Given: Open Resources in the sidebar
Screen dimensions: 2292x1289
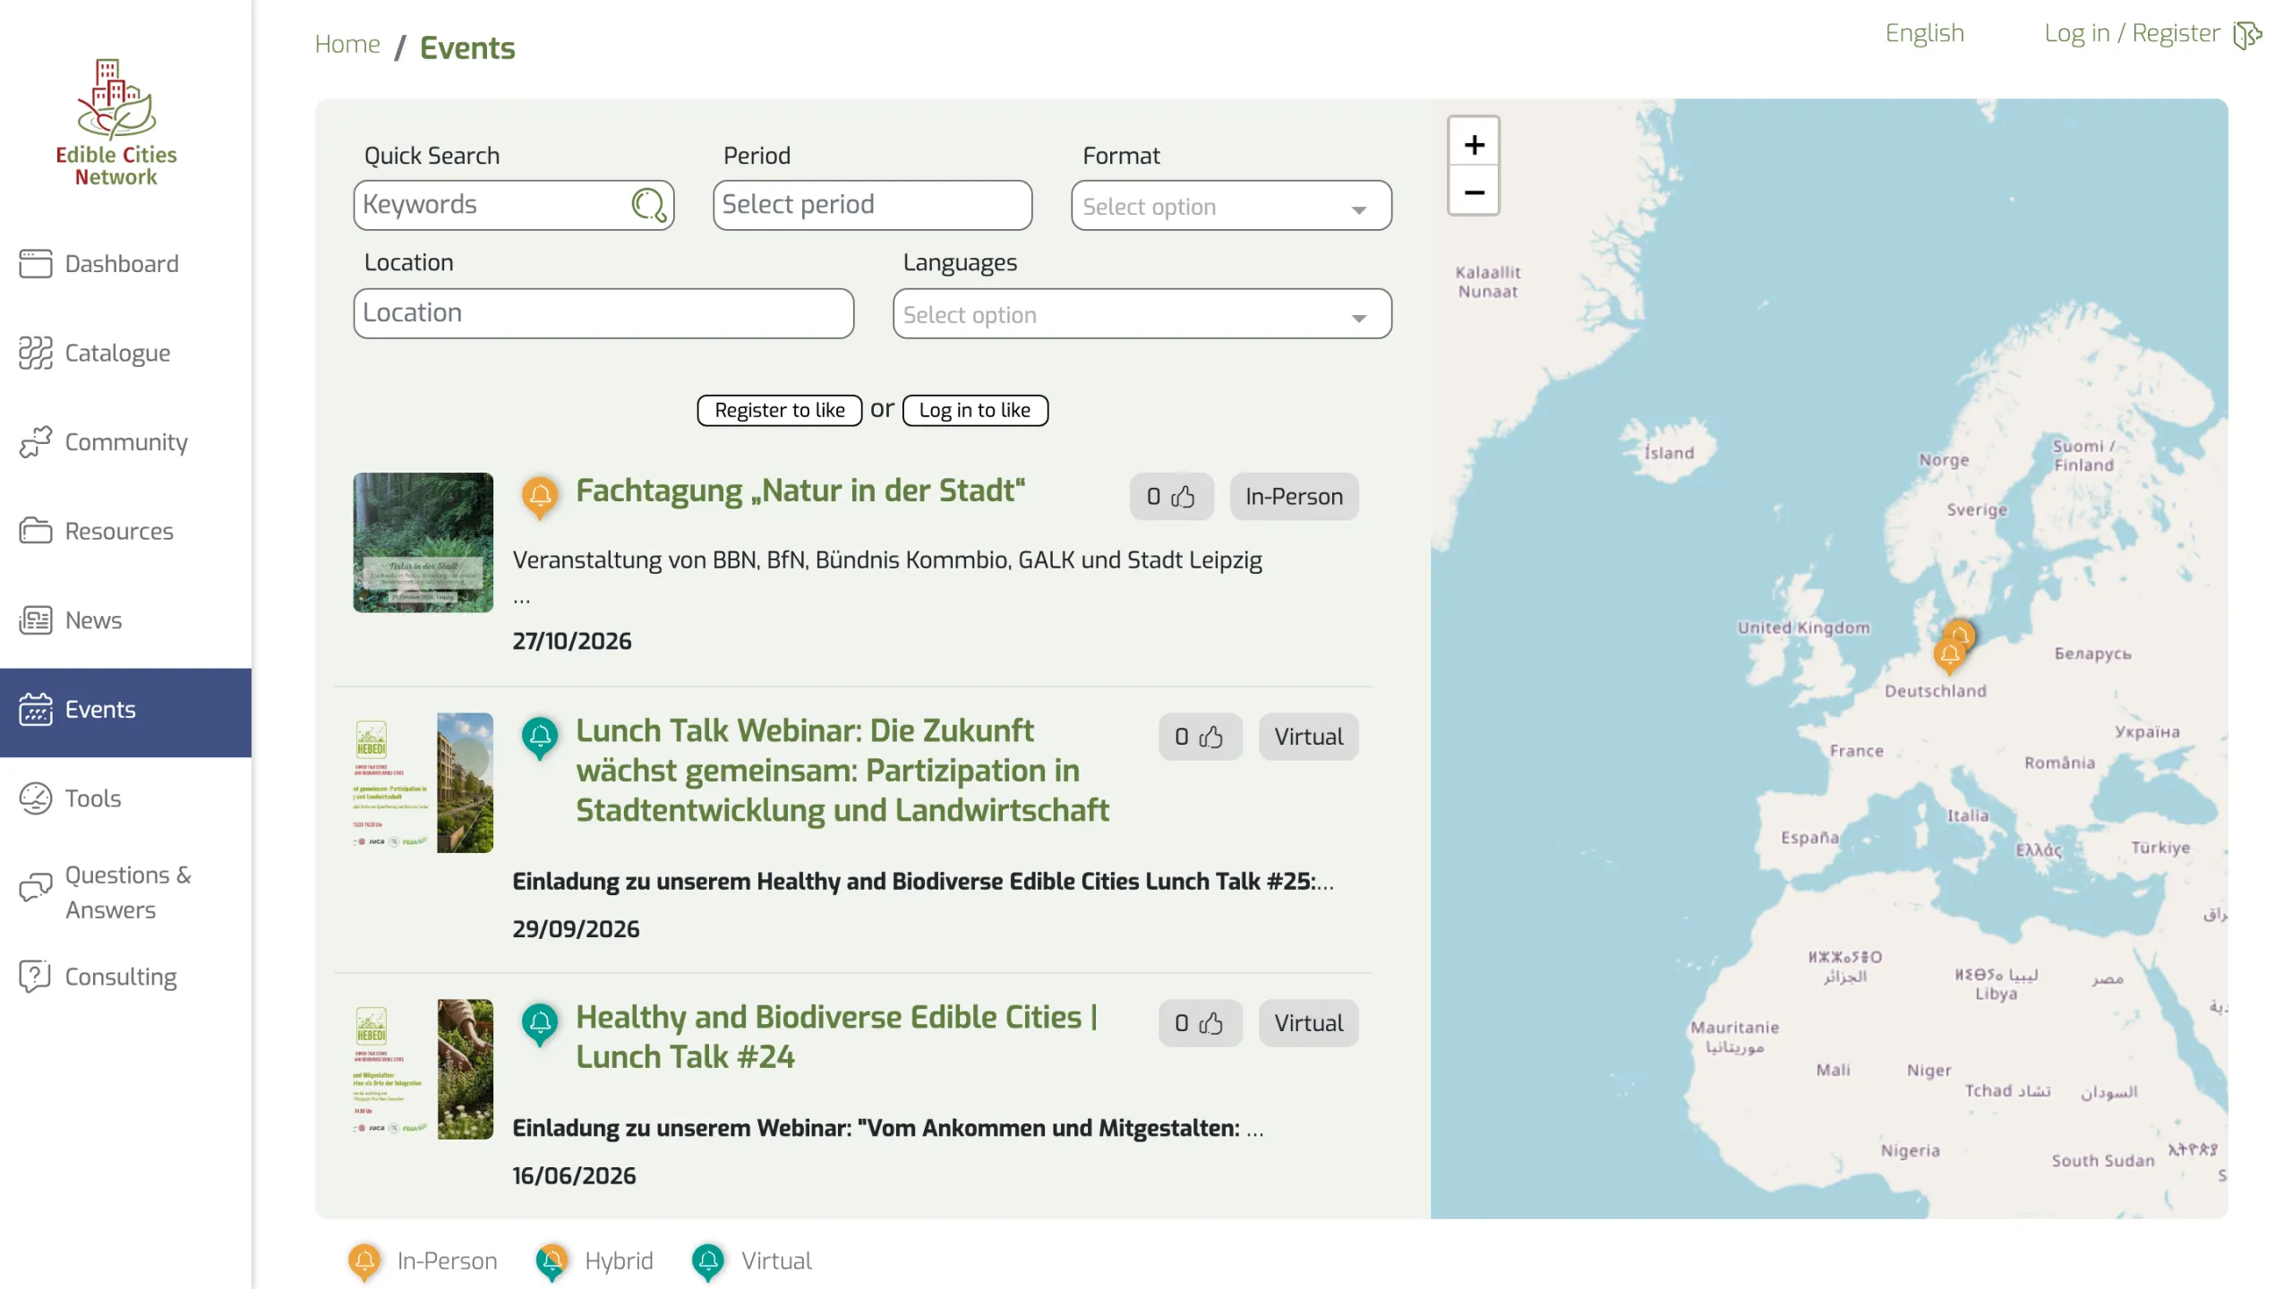Looking at the screenshot, I should (x=125, y=531).
